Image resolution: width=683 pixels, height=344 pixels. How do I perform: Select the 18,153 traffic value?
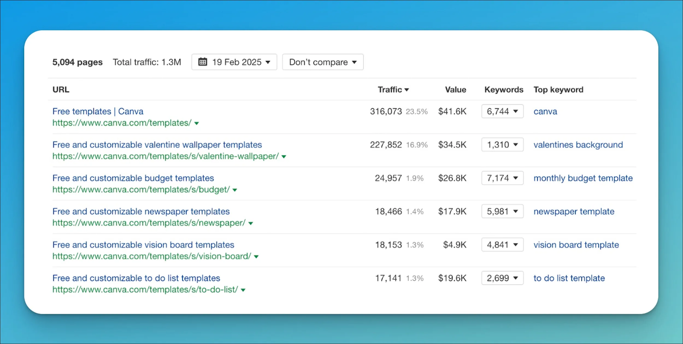click(388, 245)
